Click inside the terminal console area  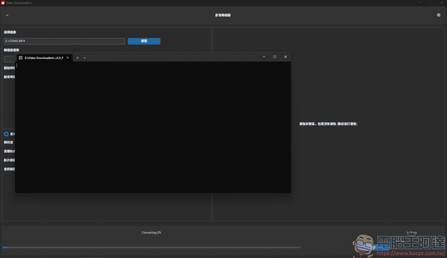point(153,127)
